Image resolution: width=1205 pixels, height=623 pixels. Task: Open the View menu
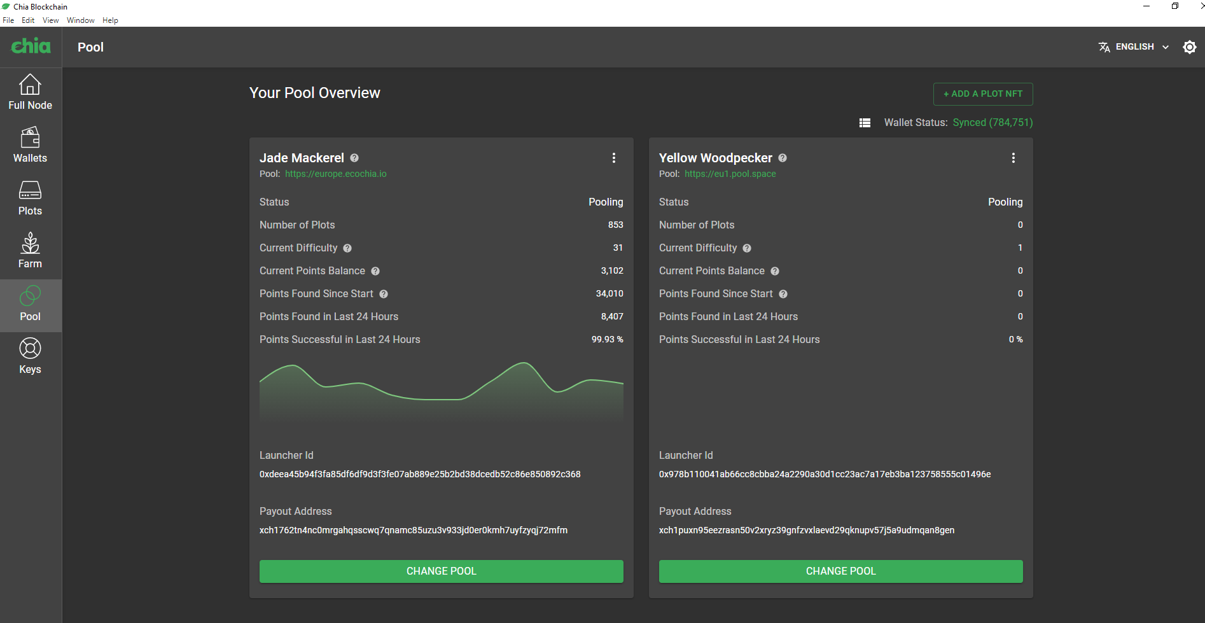pyautogui.click(x=50, y=20)
